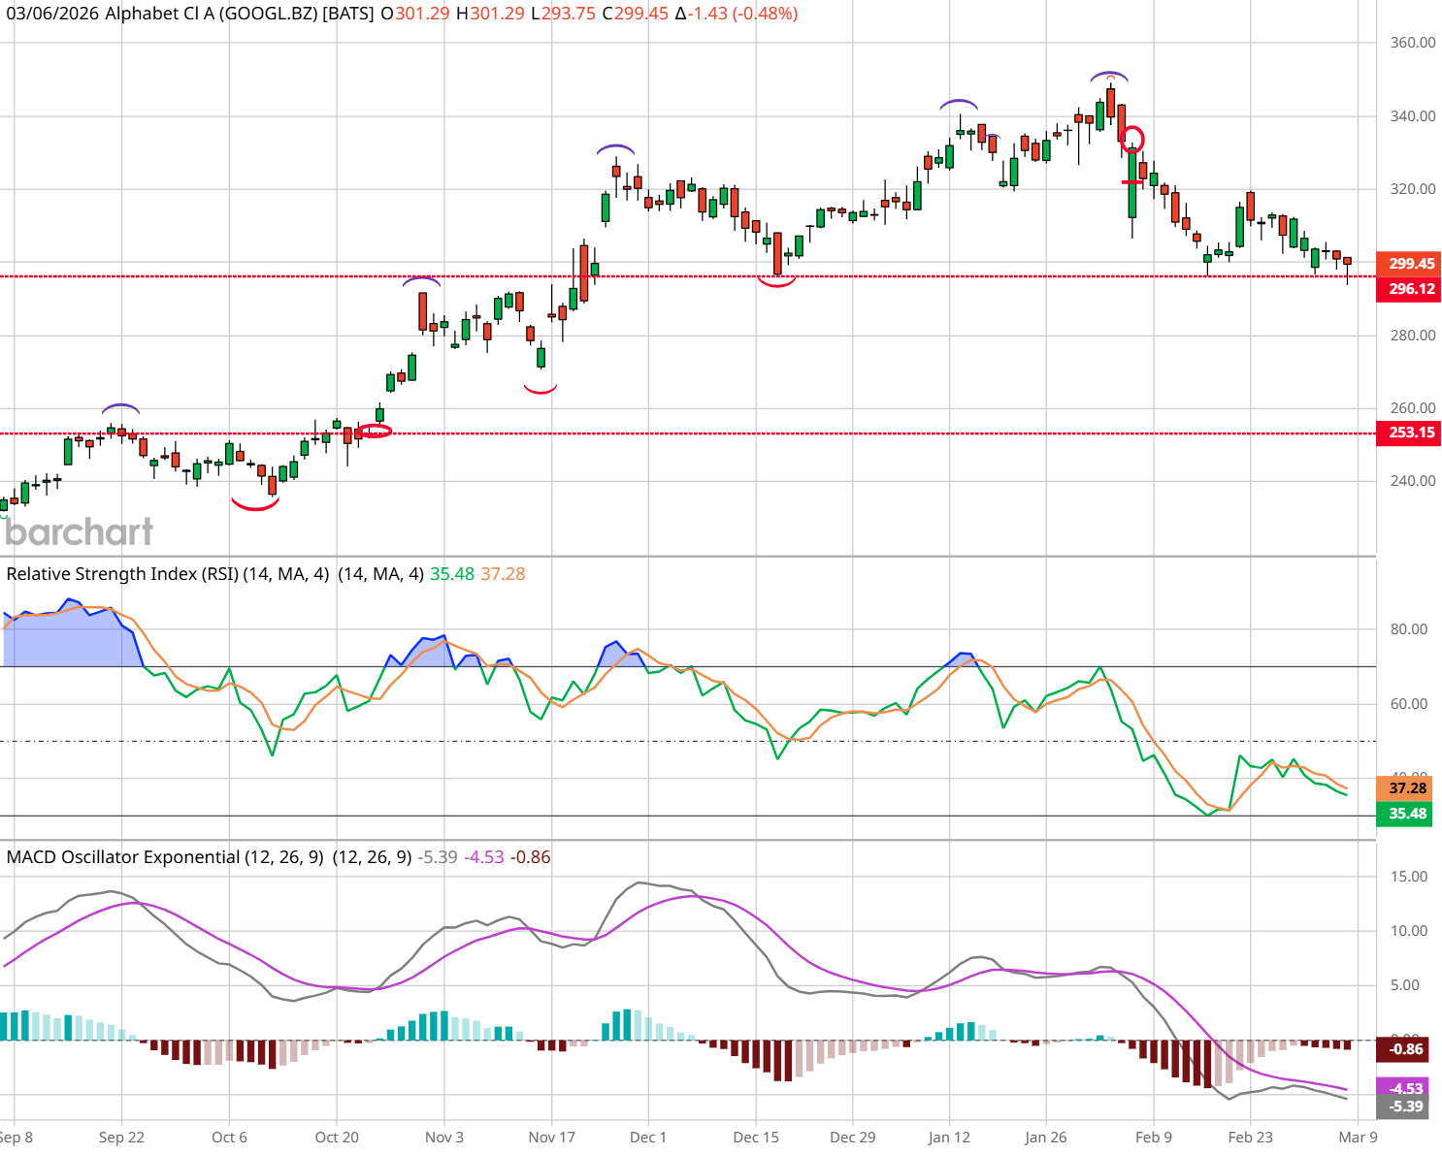
Task: Click the Dec 15 date axis label
Action: (756, 1138)
